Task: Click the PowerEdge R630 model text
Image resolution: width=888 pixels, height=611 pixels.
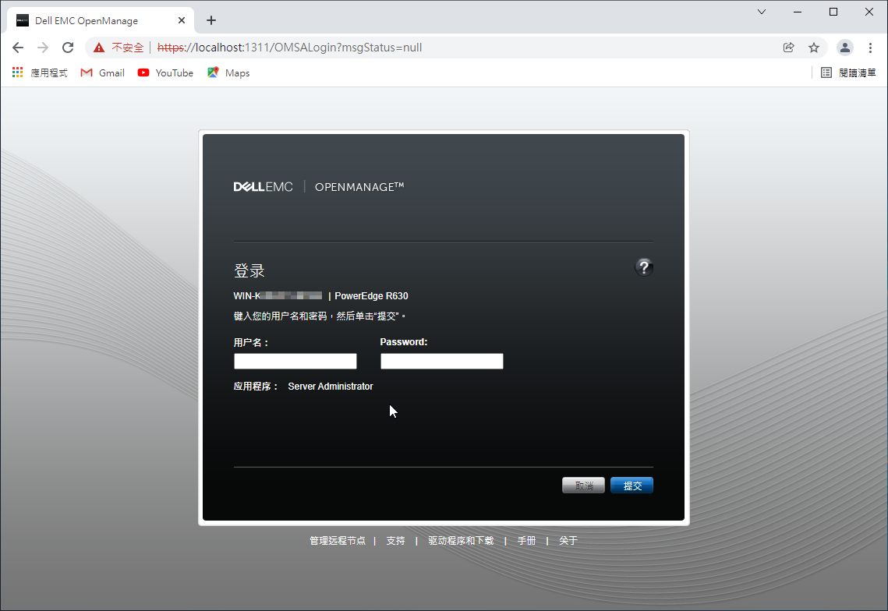Action: click(371, 295)
